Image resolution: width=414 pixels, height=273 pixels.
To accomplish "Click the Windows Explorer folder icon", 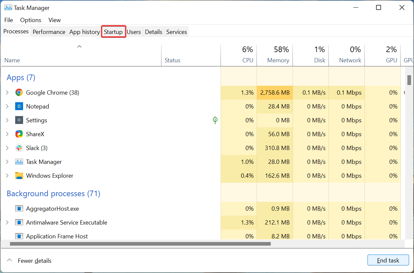I will coord(19,175).
